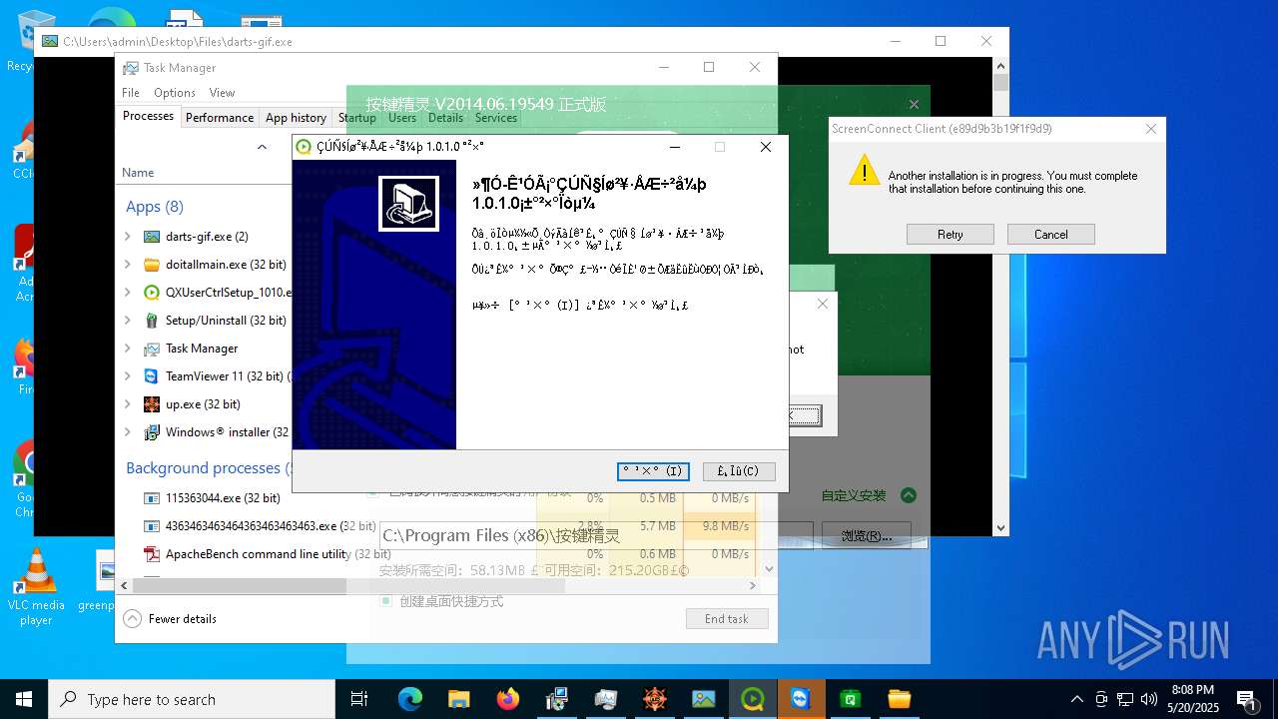Image resolution: width=1278 pixels, height=719 pixels.
Task: Toggle desktop shortcut checkbox in Chinese installer
Action: coord(385,601)
